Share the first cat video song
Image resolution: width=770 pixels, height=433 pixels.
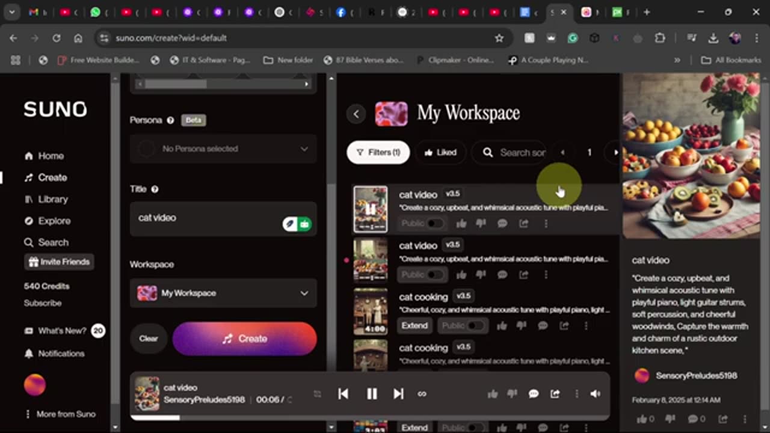(x=524, y=224)
